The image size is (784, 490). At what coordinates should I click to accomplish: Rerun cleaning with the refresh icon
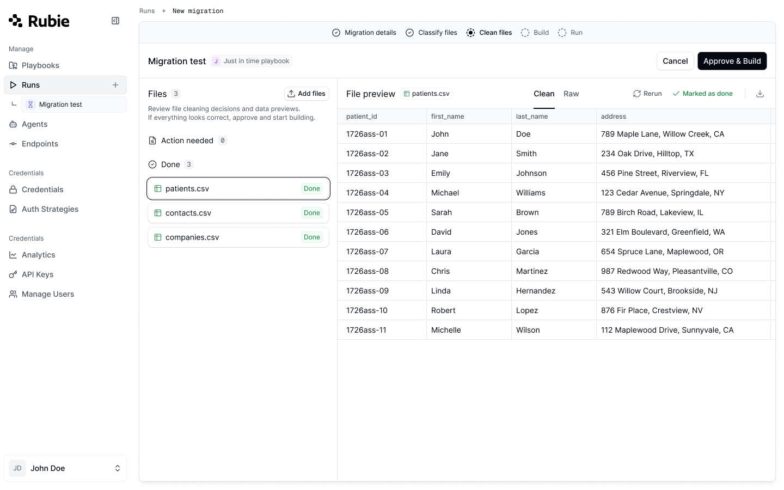click(636, 93)
